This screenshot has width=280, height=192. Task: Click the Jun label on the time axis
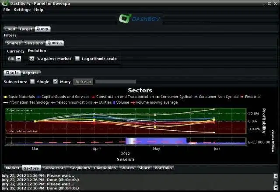217,149
